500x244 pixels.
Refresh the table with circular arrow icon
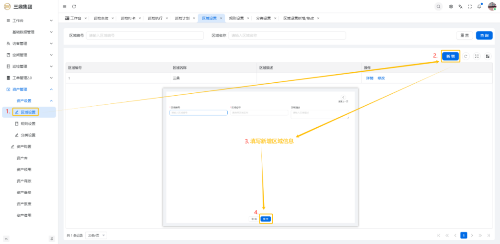point(466,56)
